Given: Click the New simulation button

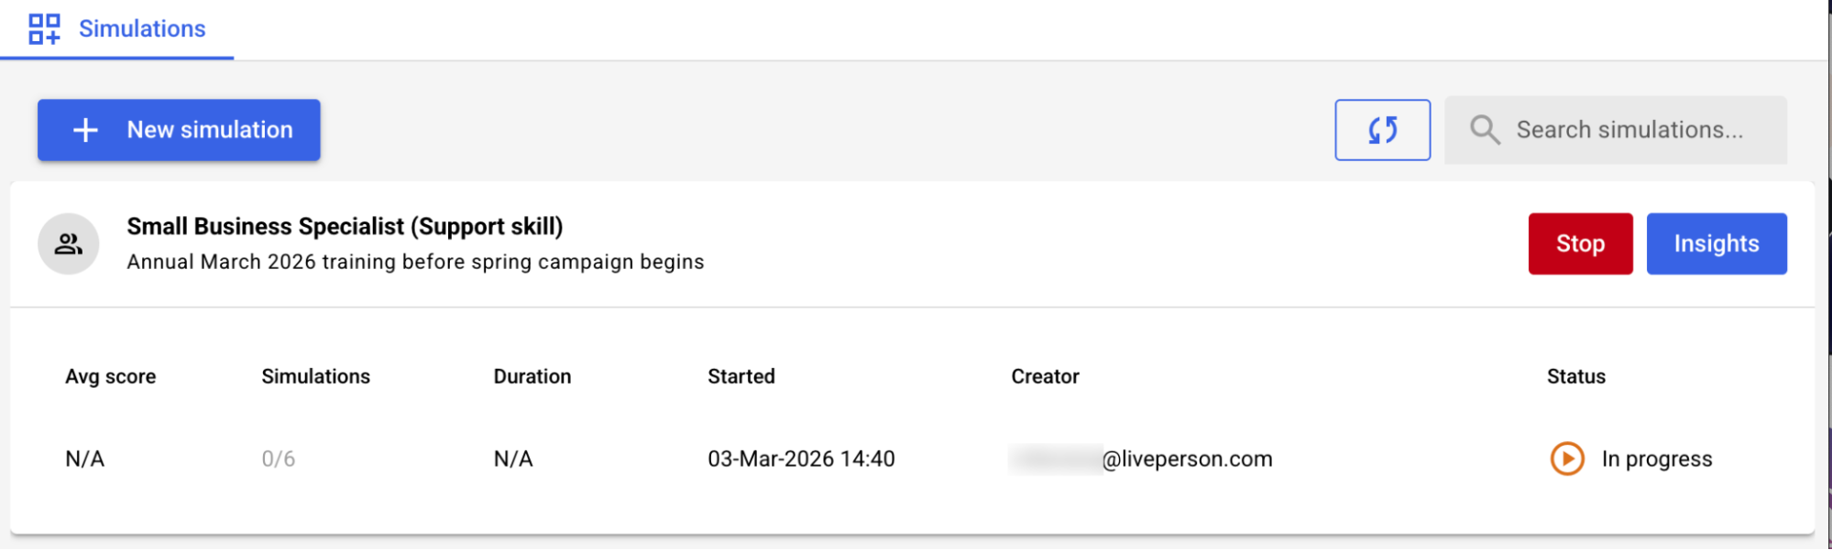Looking at the screenshot, I should [x=179, y=130].
